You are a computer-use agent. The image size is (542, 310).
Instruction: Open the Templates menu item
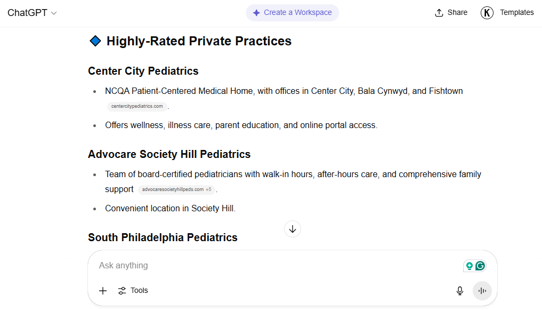(x=517, y=12)
